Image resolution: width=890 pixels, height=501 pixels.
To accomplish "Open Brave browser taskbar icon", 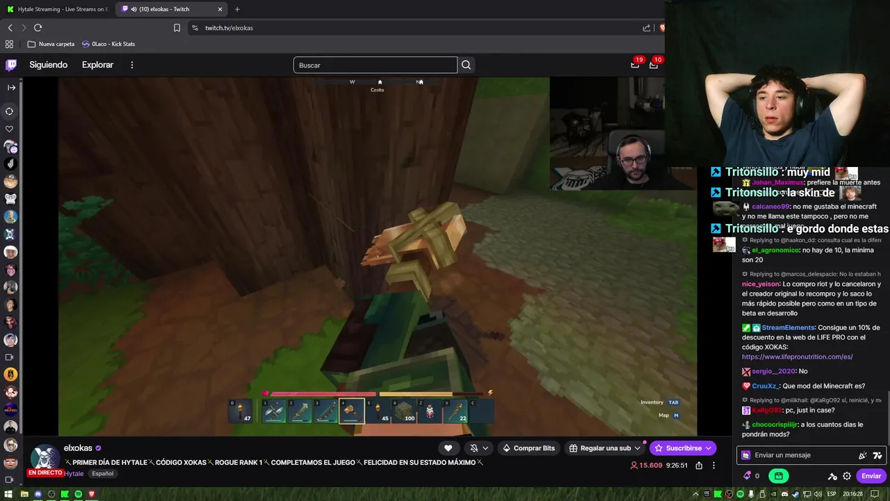I will pyautogui.click(x=91, y=494).
